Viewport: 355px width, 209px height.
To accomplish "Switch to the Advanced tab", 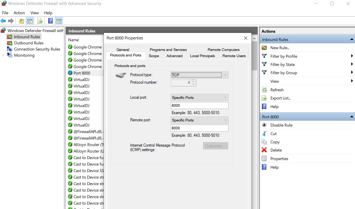I will tap(174, 56).
